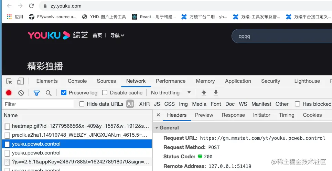Toggle the network filter funnel icon
The width and height of the screenshot is (332, 171).
36,93
